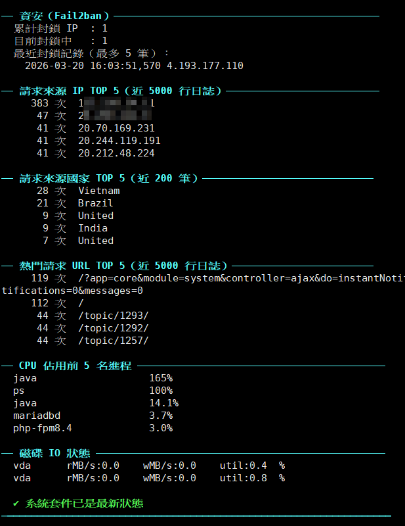Click the 165% CPU usage value
The image size is (405, 526).
pos(161,378)
